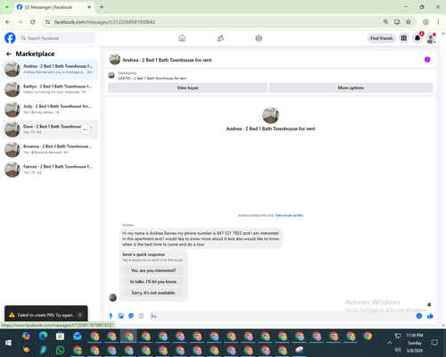Open the install or cast icon in address bar
The height and width of the screenshot is (357, 446).
(x=397, y=22)
